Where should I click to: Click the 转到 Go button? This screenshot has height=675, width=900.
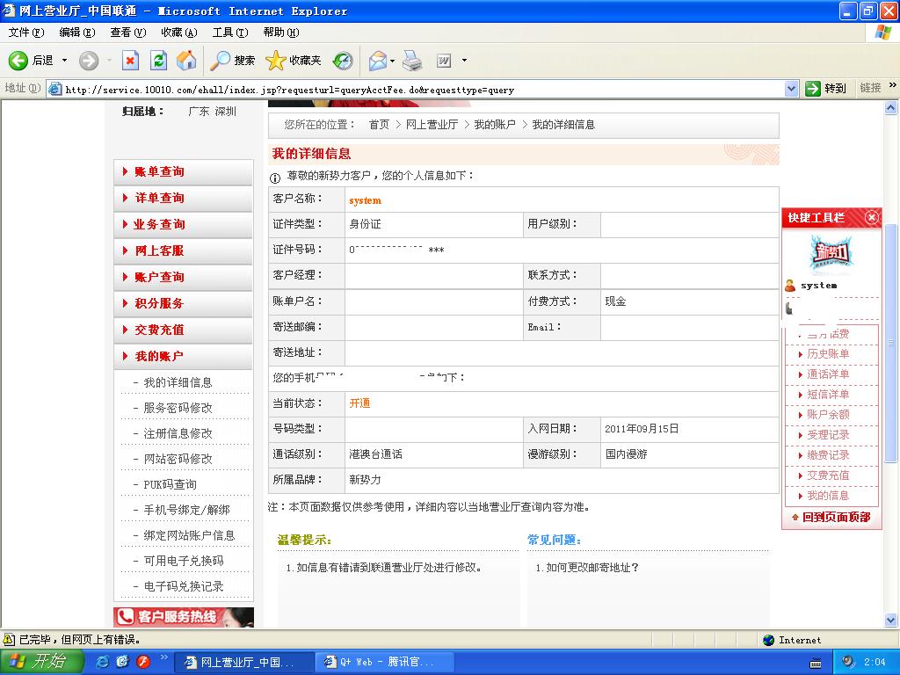coord(826,89)
